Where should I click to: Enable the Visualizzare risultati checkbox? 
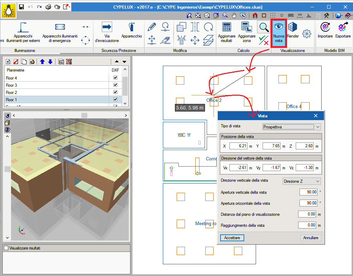(6, 248)
